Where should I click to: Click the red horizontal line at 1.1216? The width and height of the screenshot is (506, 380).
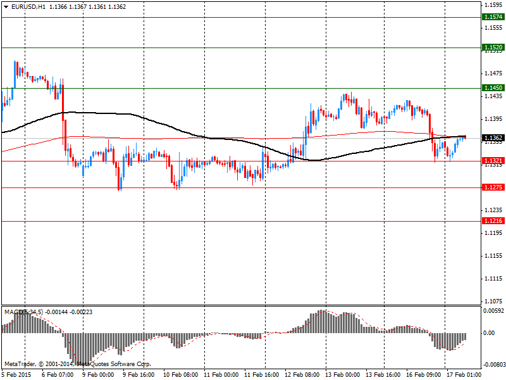pyautogui.click(x=241, y=221)
